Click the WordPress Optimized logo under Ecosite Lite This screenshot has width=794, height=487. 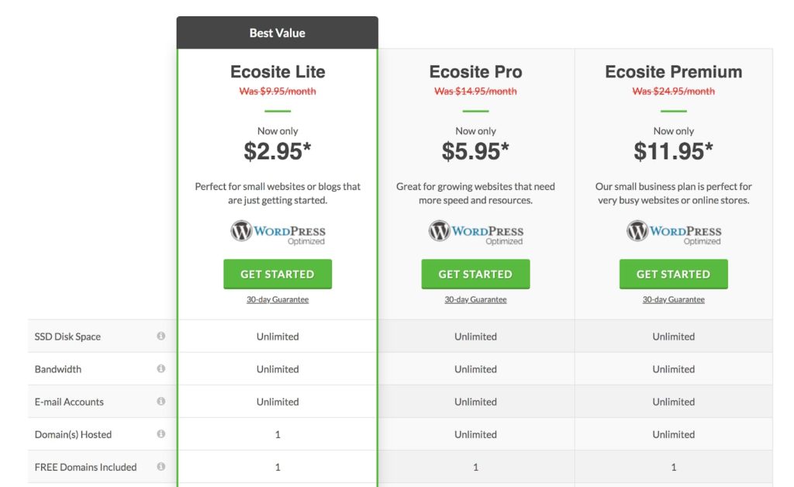click(x=278, y=232)
